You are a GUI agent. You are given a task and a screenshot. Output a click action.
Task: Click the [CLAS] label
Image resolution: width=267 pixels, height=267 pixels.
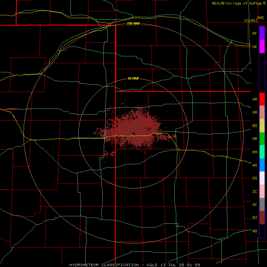251,21
